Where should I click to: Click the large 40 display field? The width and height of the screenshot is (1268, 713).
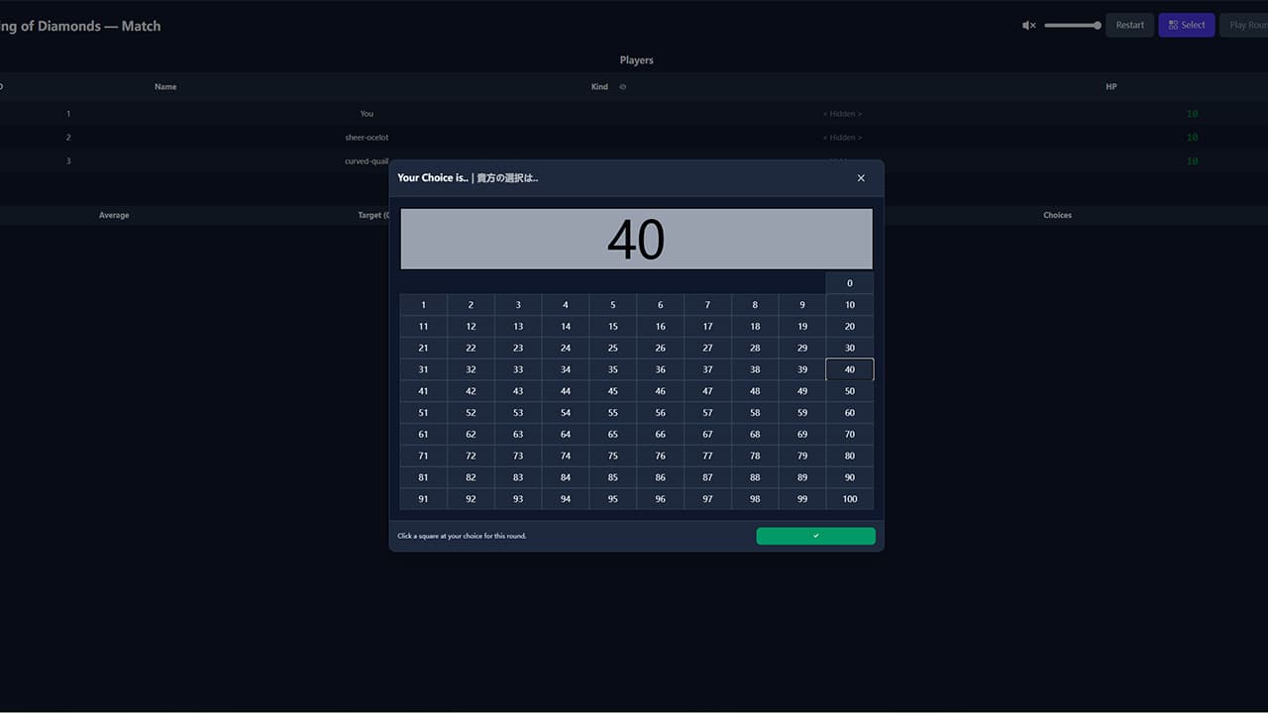click(636, 239)
